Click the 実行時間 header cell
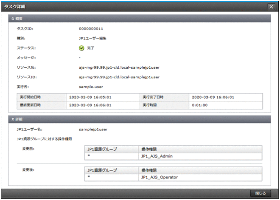This screenshot has height=200, width=280. [x=164, y=105]
